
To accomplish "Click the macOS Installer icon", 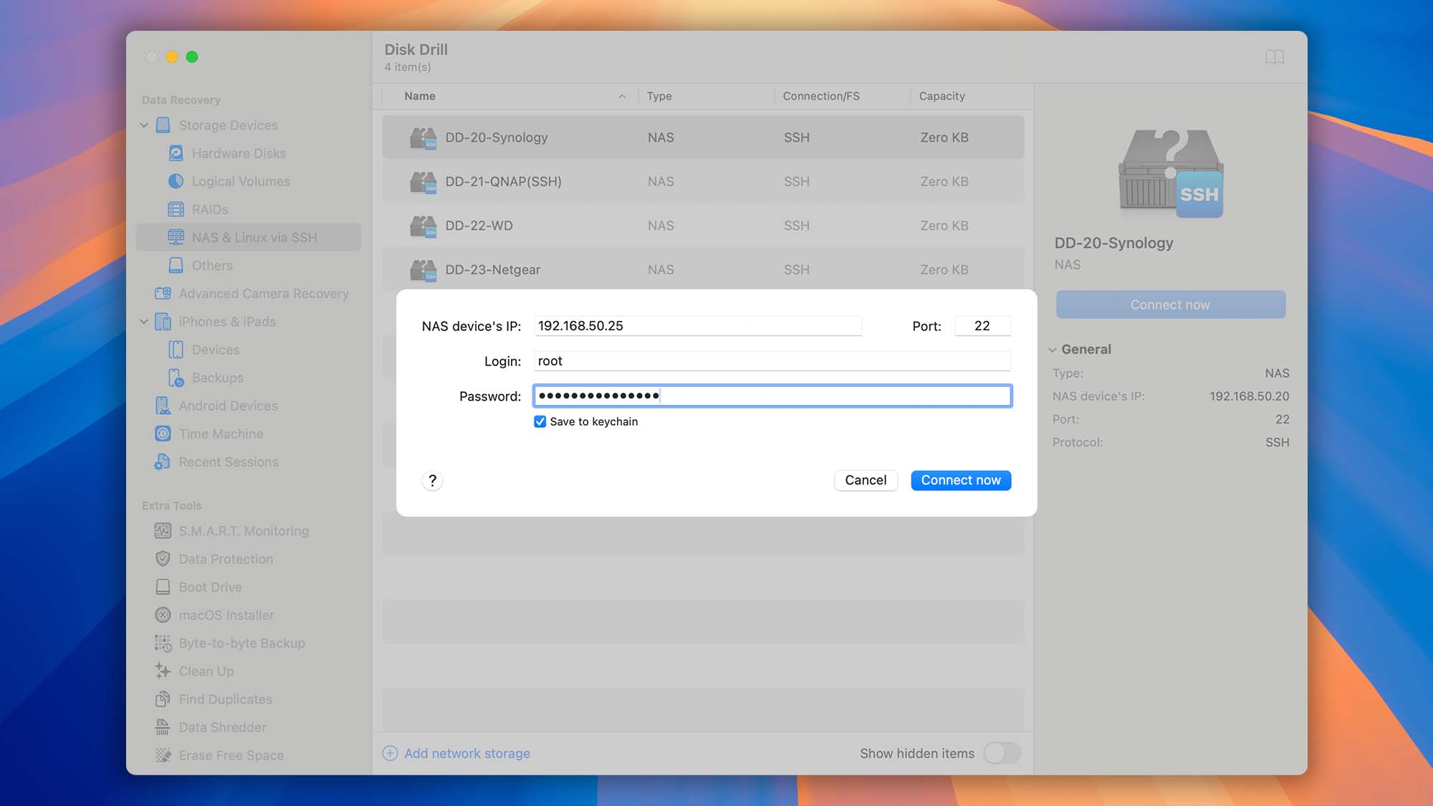I will point(163,615).
